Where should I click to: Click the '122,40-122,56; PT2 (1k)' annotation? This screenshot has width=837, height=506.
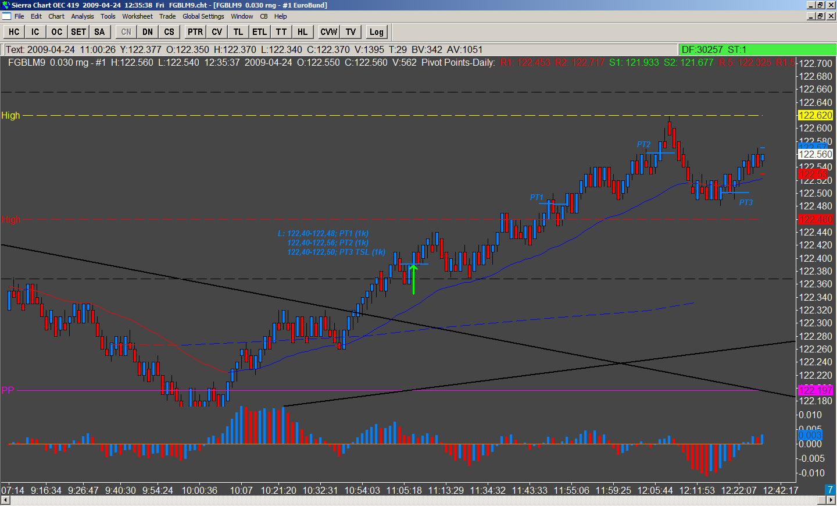(328, 243)
